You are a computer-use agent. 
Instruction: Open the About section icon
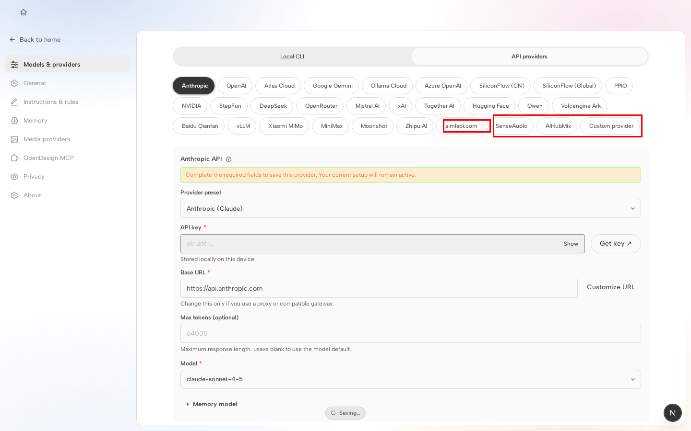[x=14, y=195]
